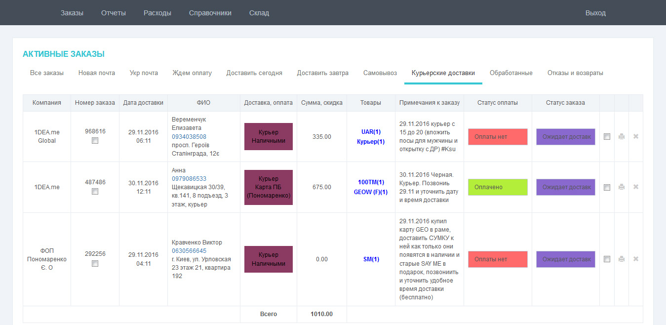The image size is (666, 325).
Task: Tick checkbox under order number 968616
Action: point(95,141)
